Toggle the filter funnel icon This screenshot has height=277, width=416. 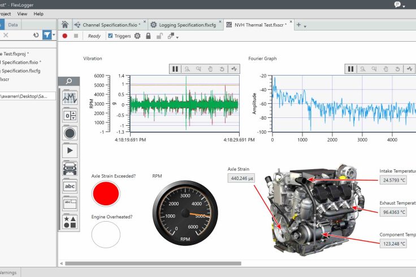[x=47, y=35]
